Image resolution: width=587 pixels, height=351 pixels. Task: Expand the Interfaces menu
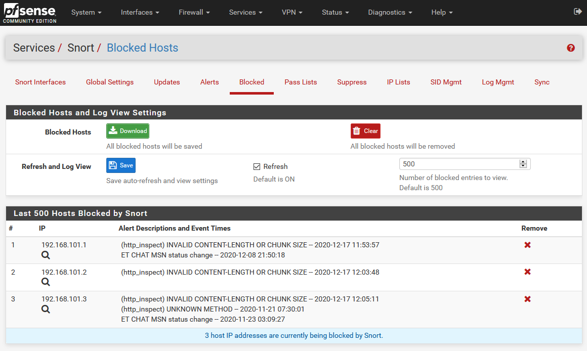(x=140, y=12)
